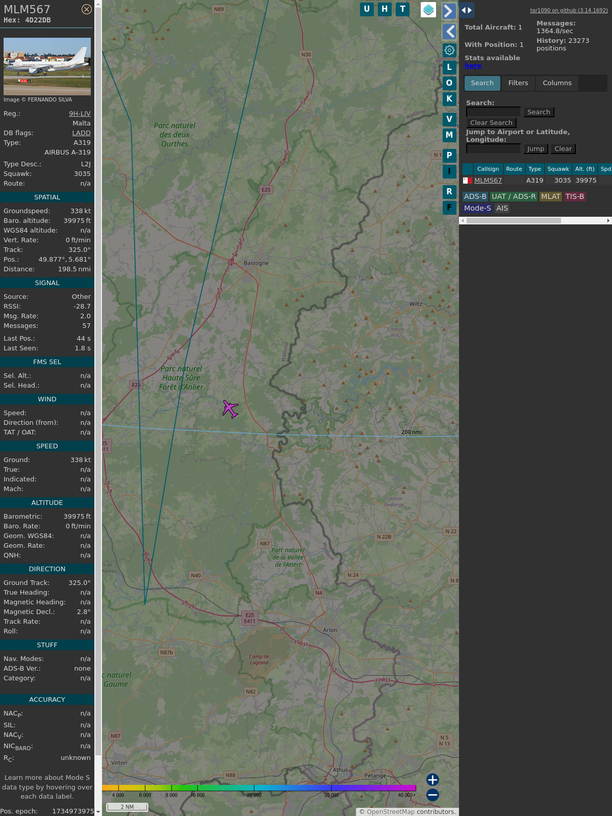This screenshot has height=816, width=612.
Task: Select the aircraft icon on map
Action: tap(231, 409)
